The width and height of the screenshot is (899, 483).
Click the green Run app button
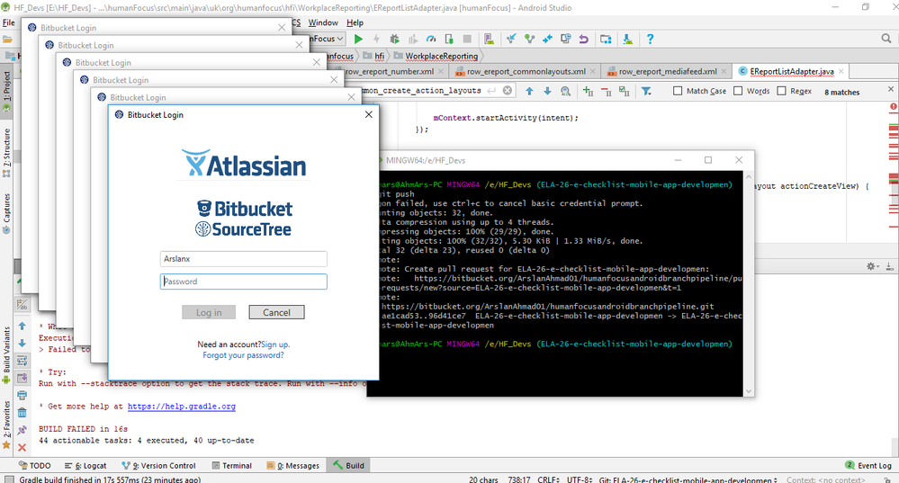[x=358, y=39]
